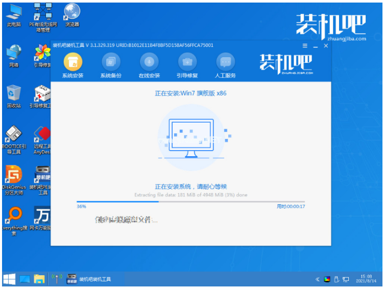Open AnyDesk remote tool shortcut
Screen dimensions: 384x289
42,136
